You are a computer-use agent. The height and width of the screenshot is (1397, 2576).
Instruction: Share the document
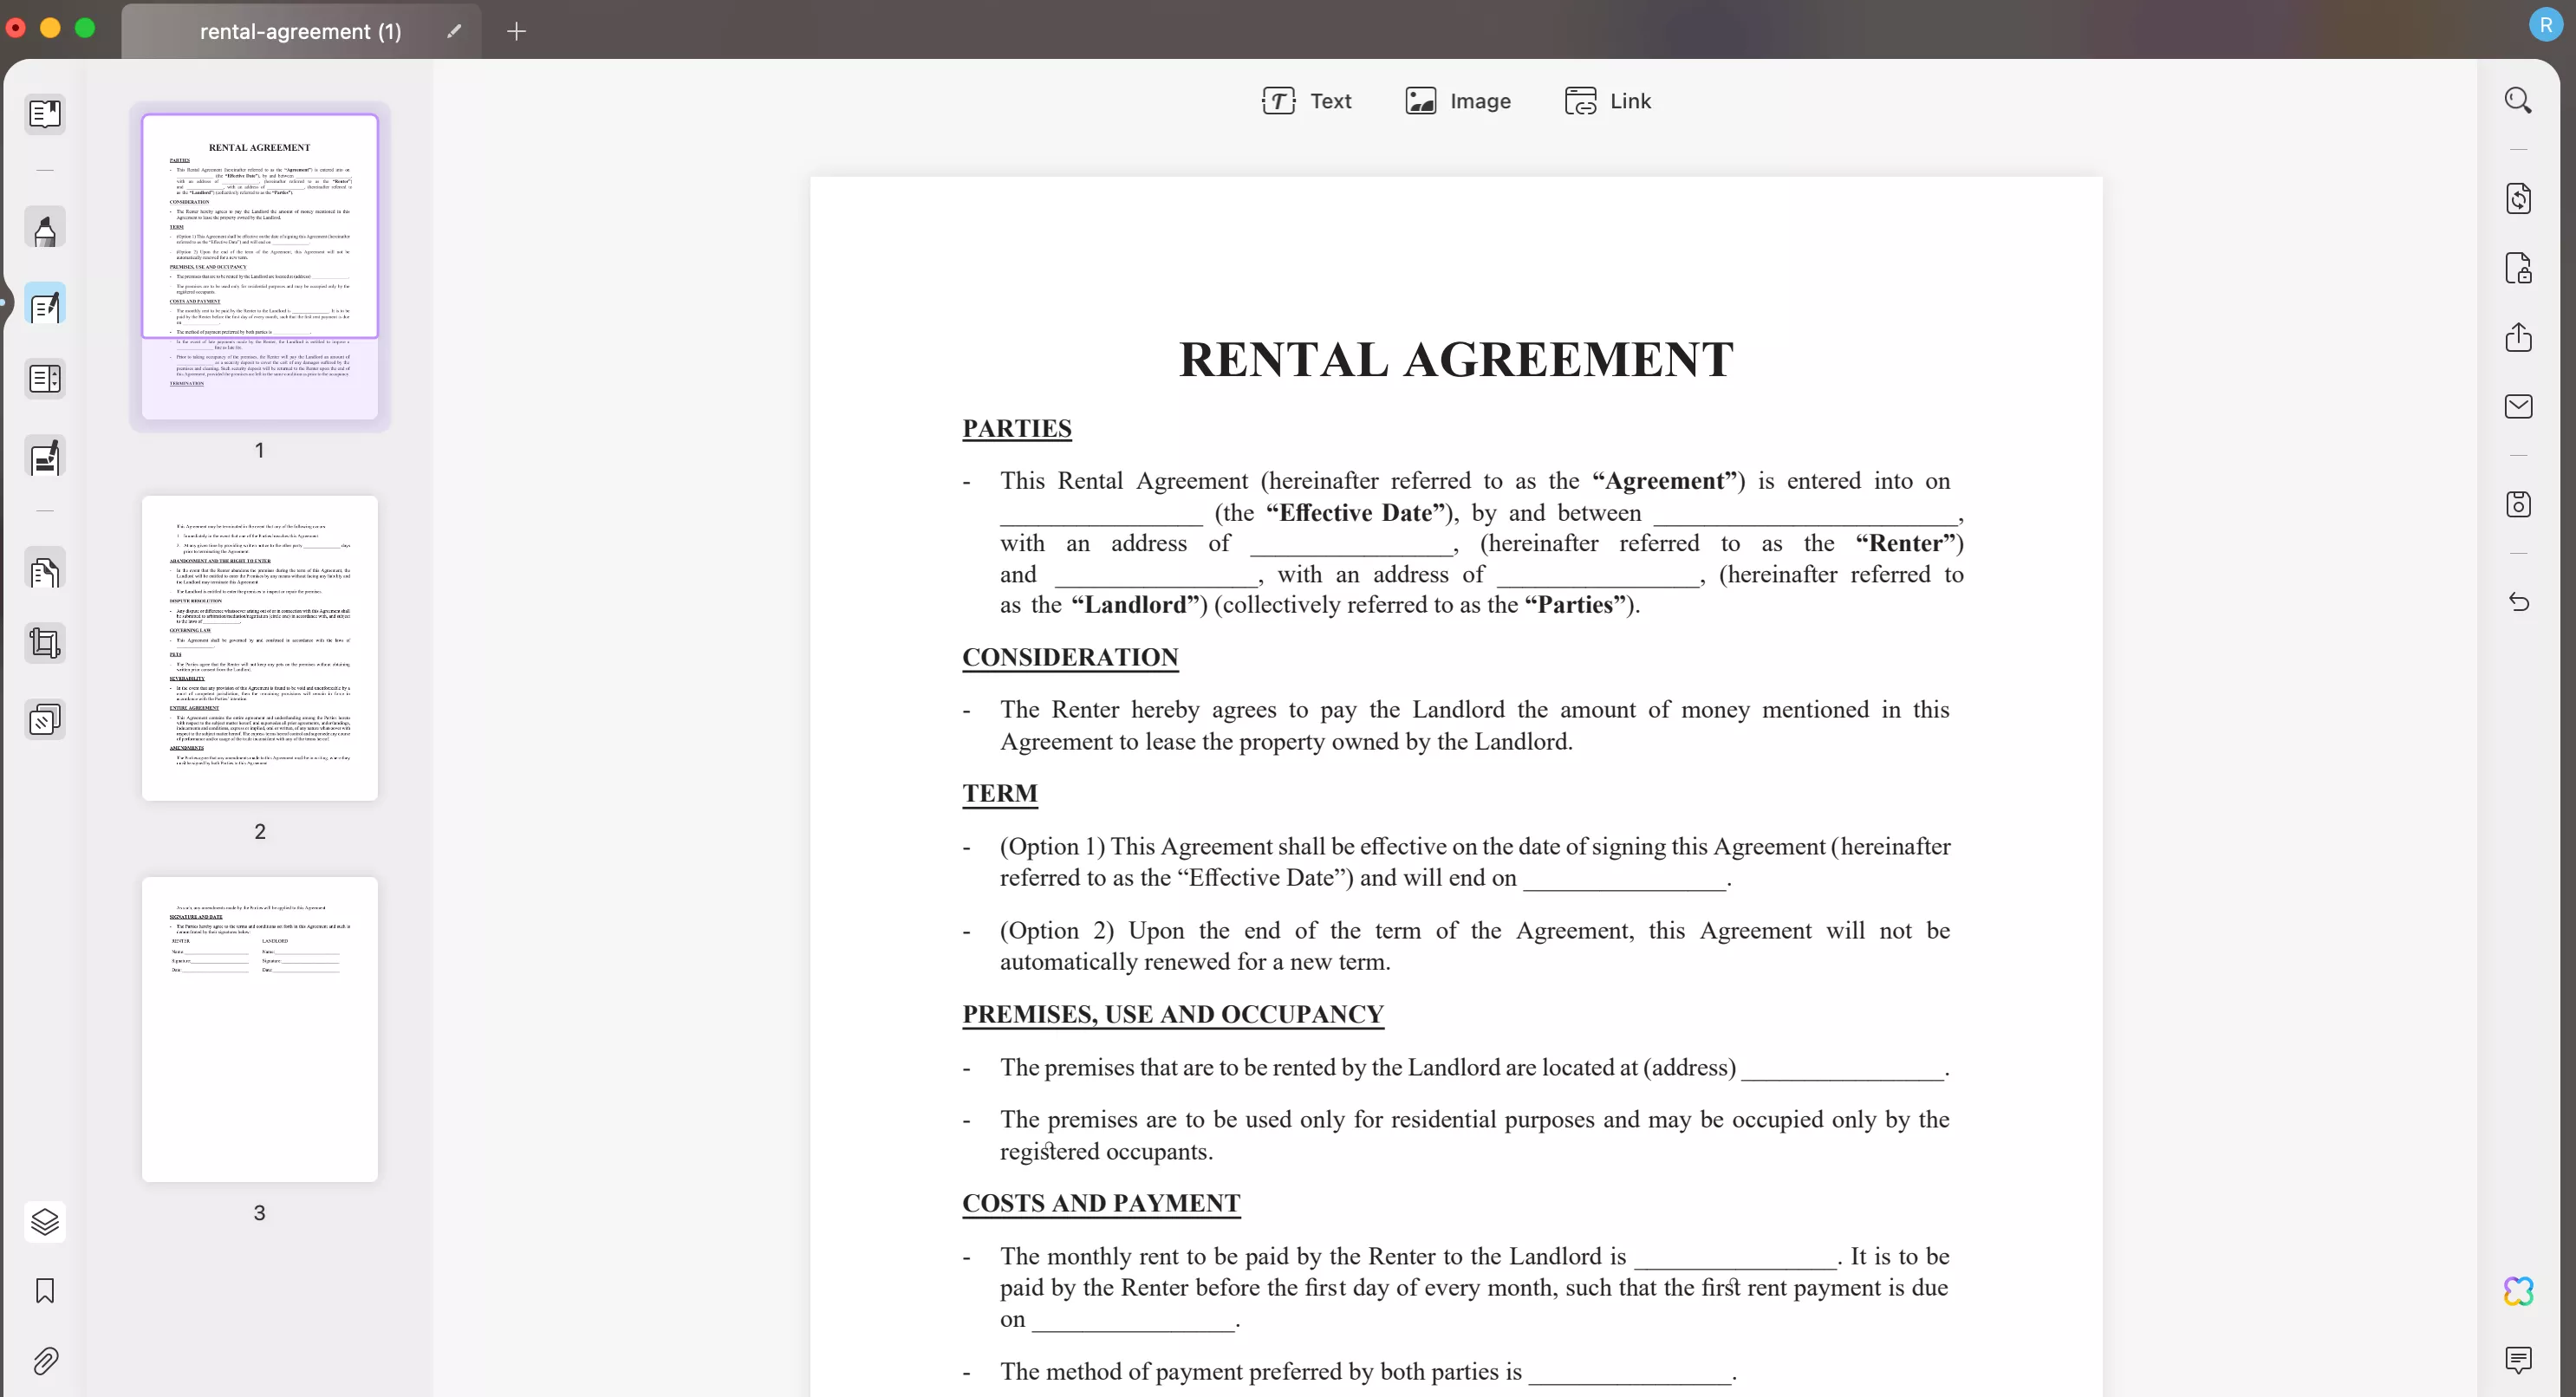coord(2519,337)
